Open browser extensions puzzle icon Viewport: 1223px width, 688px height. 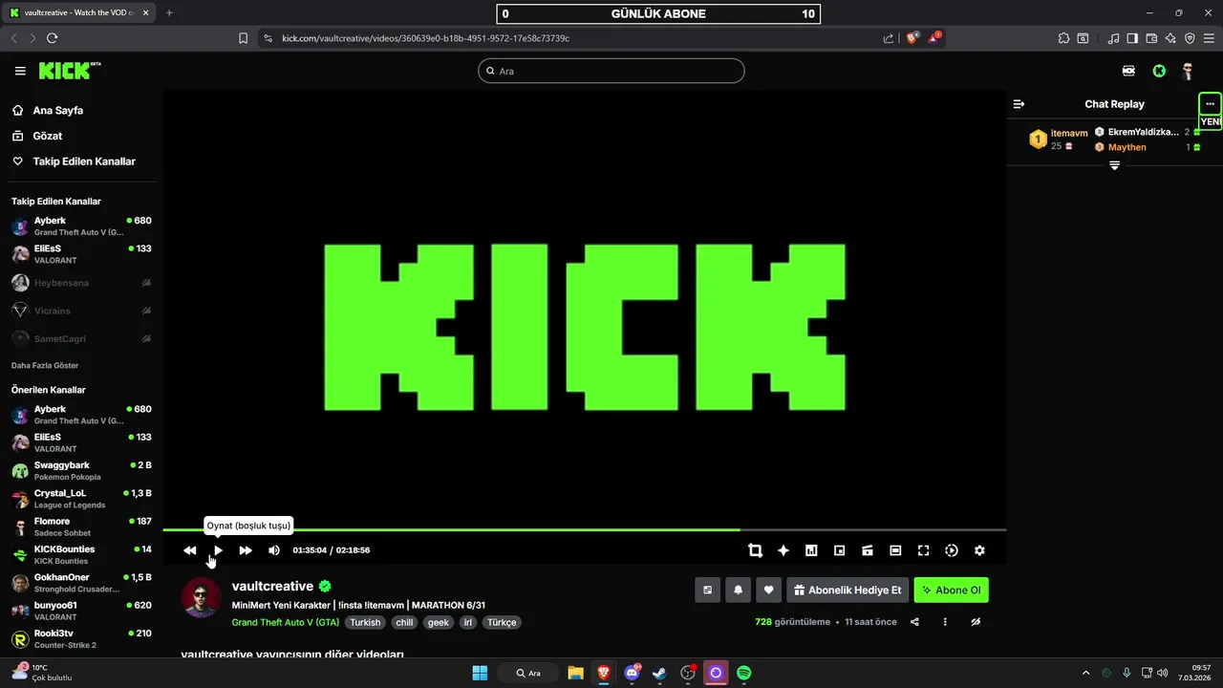[x=1063, y=38]
